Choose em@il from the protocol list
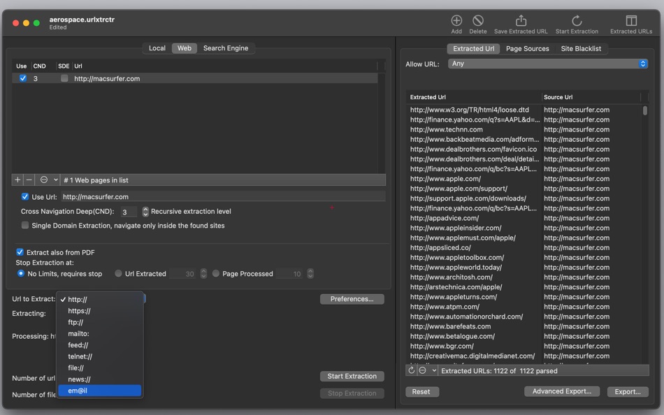664x415 pixels. coord(99,391)
